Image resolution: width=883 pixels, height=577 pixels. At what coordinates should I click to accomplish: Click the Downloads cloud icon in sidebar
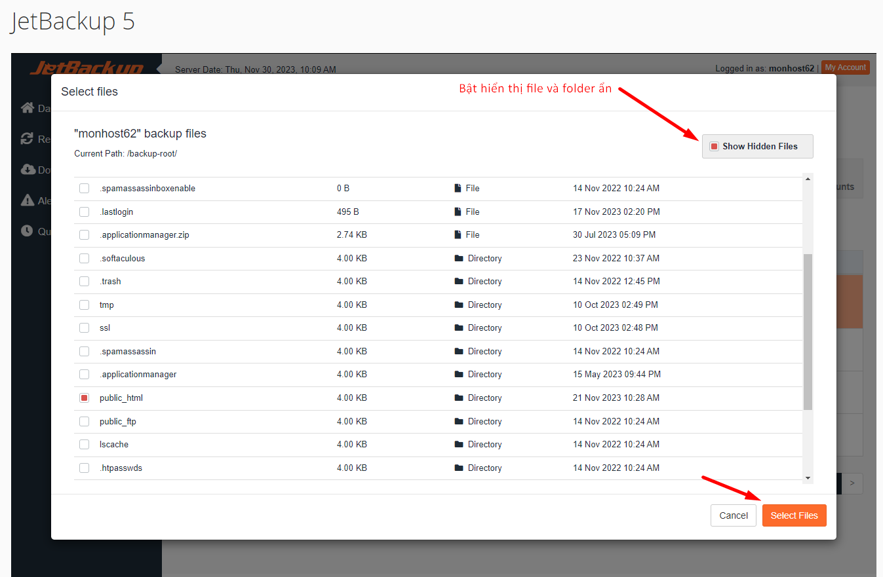coord(28,170)
